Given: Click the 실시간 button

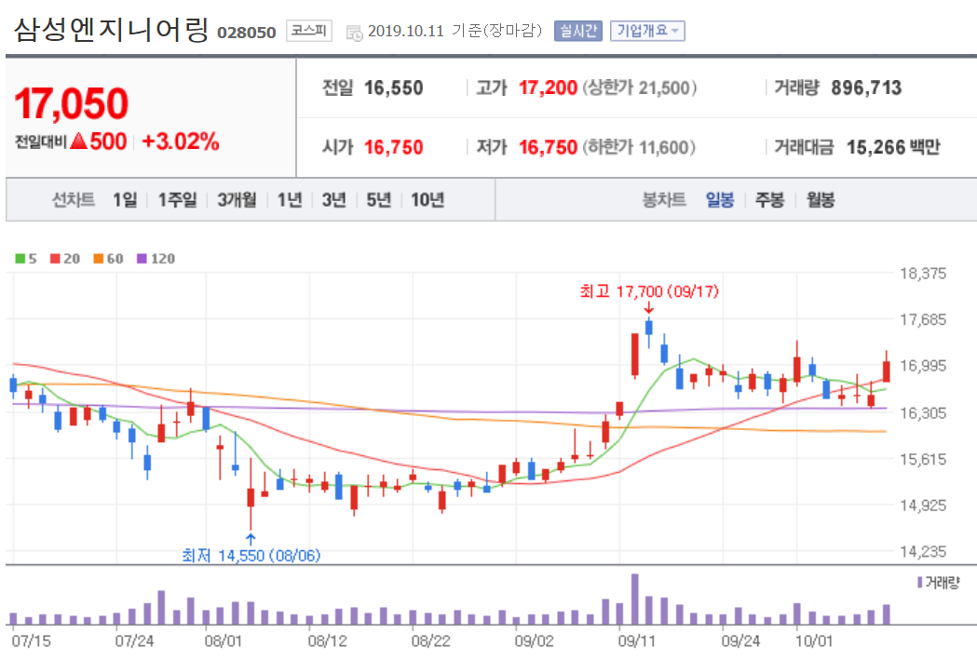Looking at the screenshot, I should (578, 31).
